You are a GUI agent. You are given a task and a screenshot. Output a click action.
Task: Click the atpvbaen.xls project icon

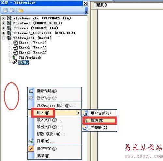pos(9,18)
